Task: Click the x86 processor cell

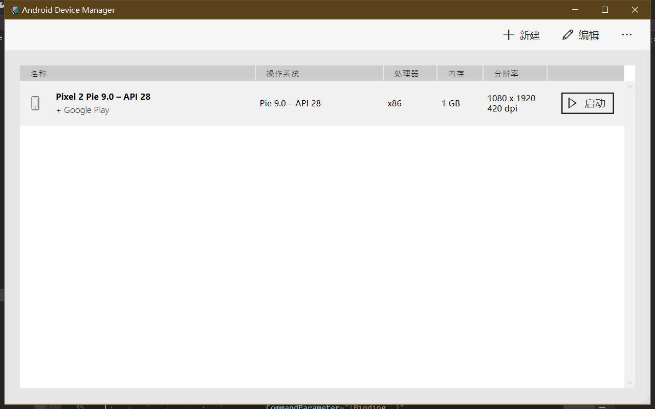Action: (395, 103)
